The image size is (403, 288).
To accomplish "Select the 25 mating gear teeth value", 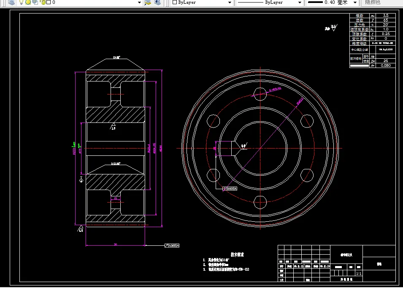I will point(386,61).
